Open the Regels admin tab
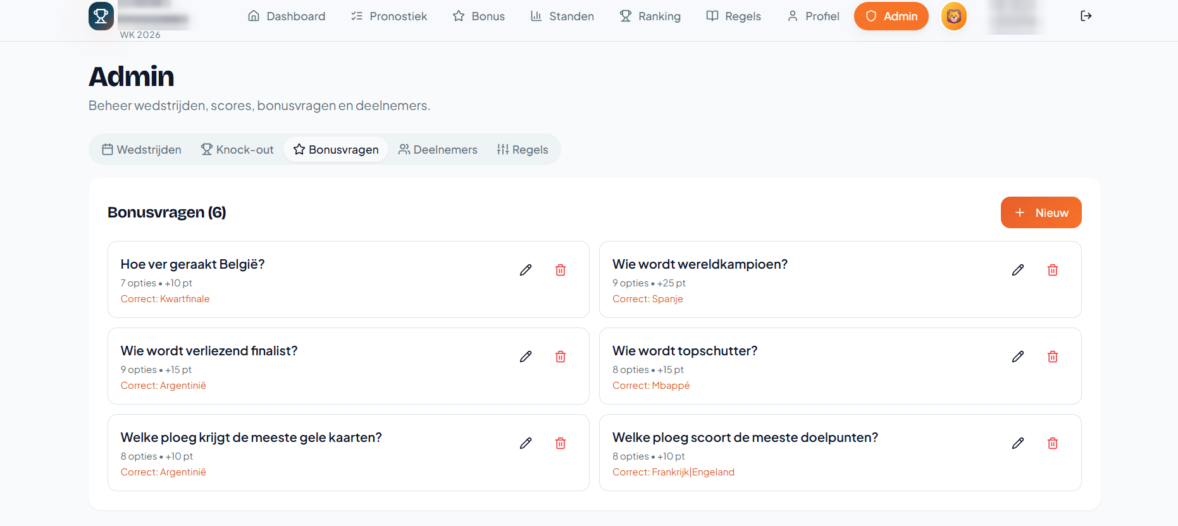Screen dimensions: 1178x526 523,149
